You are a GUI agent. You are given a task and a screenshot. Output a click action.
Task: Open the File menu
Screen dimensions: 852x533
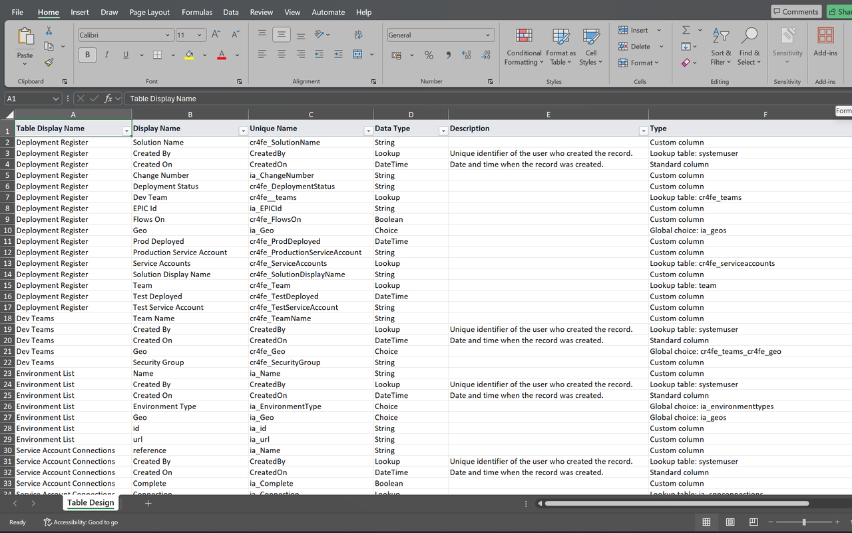pyautogui.click(x=17, y=12)
